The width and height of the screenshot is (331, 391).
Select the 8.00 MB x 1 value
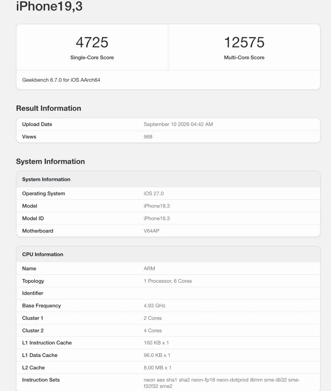(x=158, y=368)
